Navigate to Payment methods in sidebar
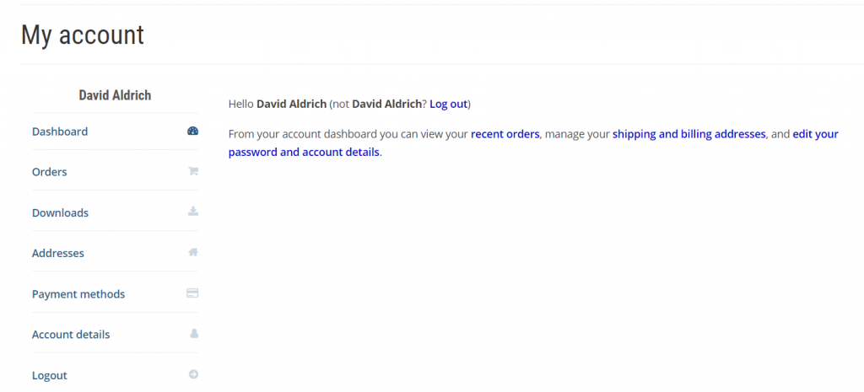The image size is (864, 392). (78, 294)
